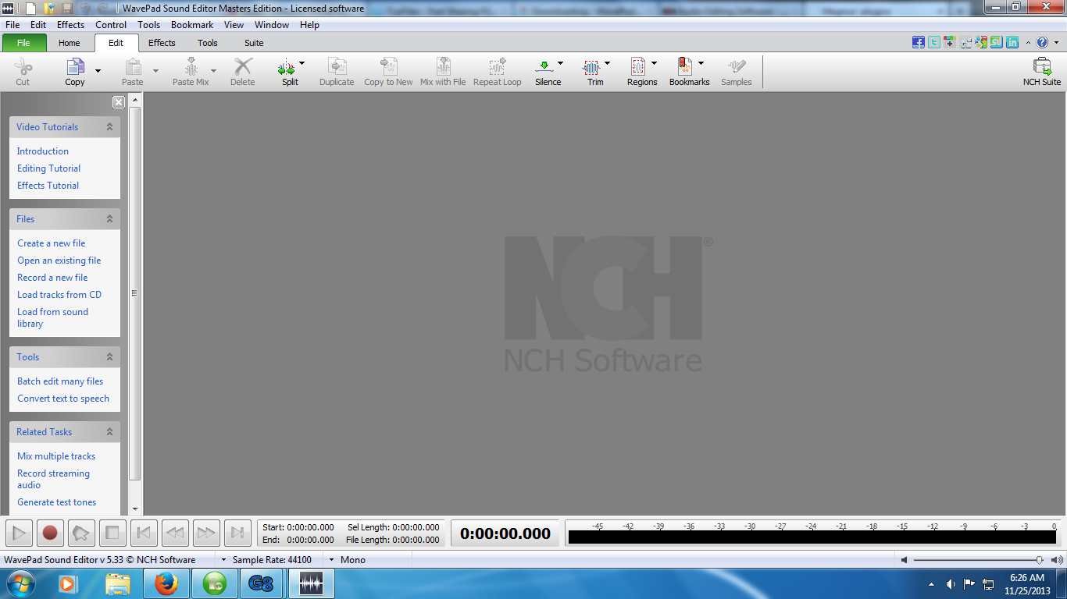Viewport: 1067px width, 599px height.
Task: Click the Samples icon
Action: click(x=736, y=67)
